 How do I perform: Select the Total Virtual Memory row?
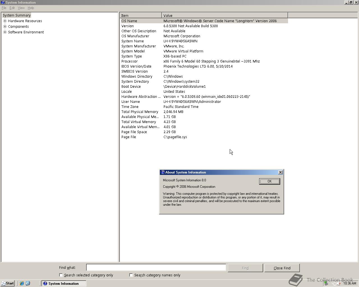point(204,122)
